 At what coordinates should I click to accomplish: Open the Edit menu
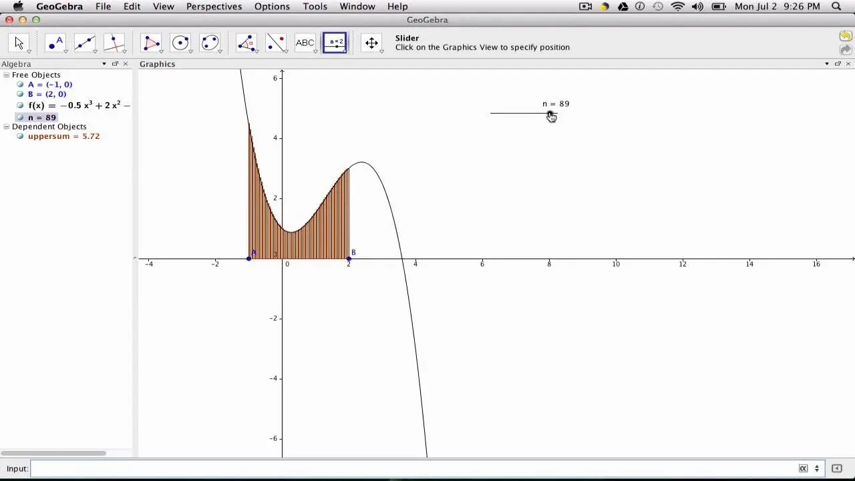[132, 7]
